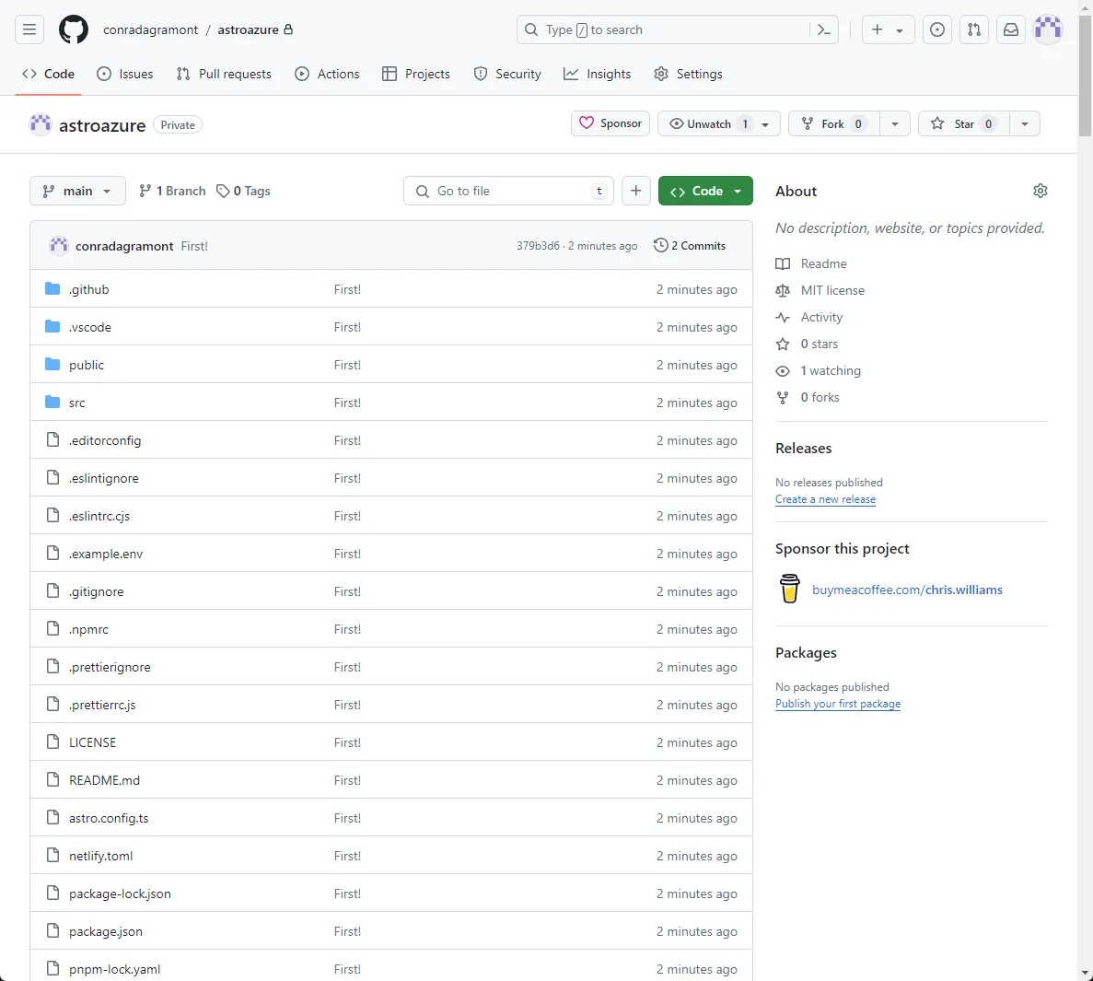Click the file icon beside LICENSE
This screenshot has height=981, width=1093.
(x=53, y=742)
